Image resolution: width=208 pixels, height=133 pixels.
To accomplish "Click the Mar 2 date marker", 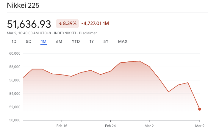I will (149, 126).
